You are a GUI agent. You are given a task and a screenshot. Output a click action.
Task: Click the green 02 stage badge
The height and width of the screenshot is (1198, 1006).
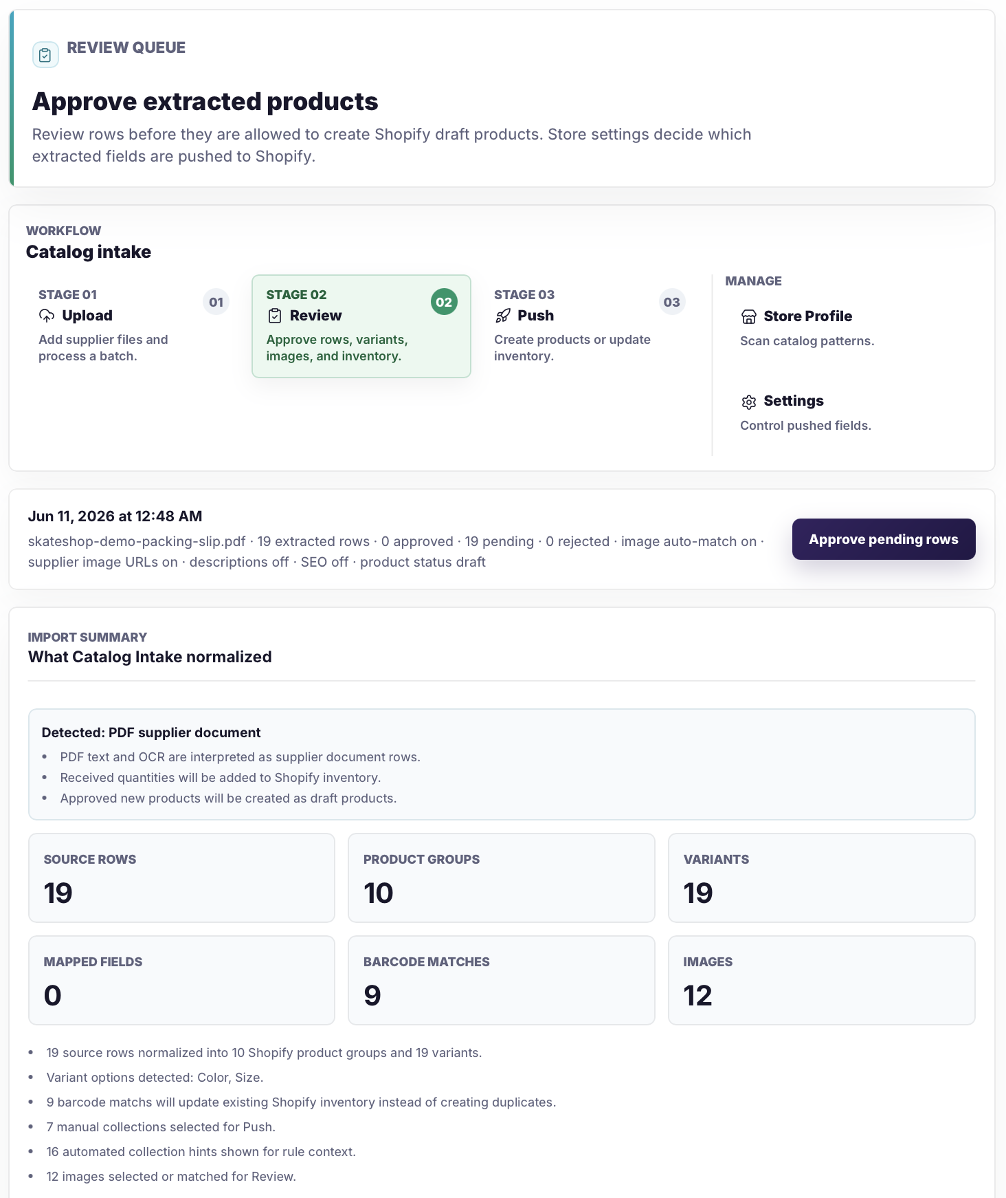(444, 302)
